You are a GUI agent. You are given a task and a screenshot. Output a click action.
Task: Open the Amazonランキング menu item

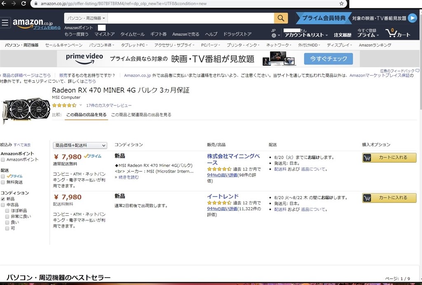coord(375,45)
